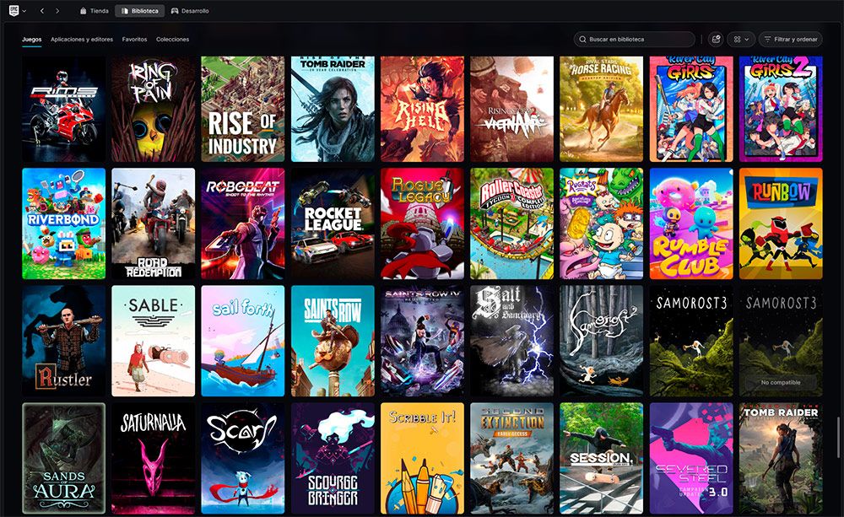
Task: Open the Sands of Aura cover
Action: coord(63,458)
